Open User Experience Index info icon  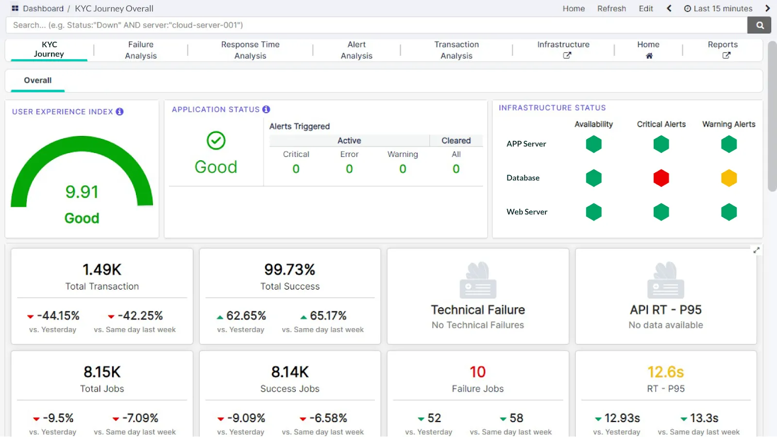tap(120, 112)
